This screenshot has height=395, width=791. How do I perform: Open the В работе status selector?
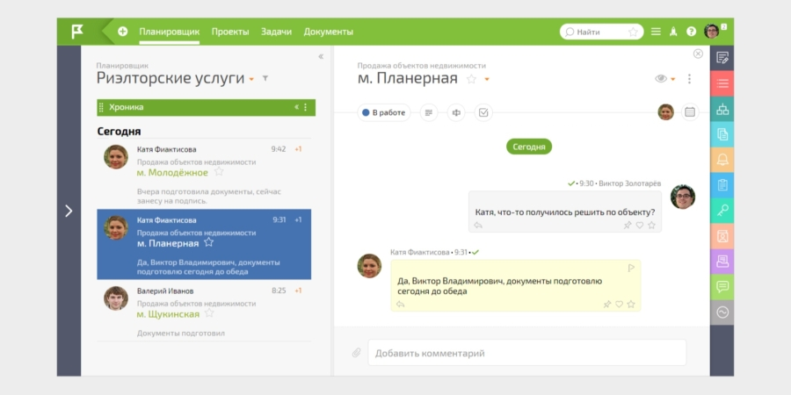tap(384, 112)
